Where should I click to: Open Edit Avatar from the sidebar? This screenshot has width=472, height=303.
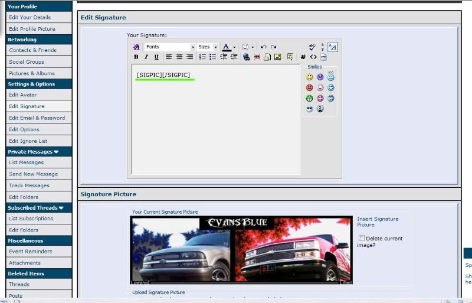click(x=23, y=95)
